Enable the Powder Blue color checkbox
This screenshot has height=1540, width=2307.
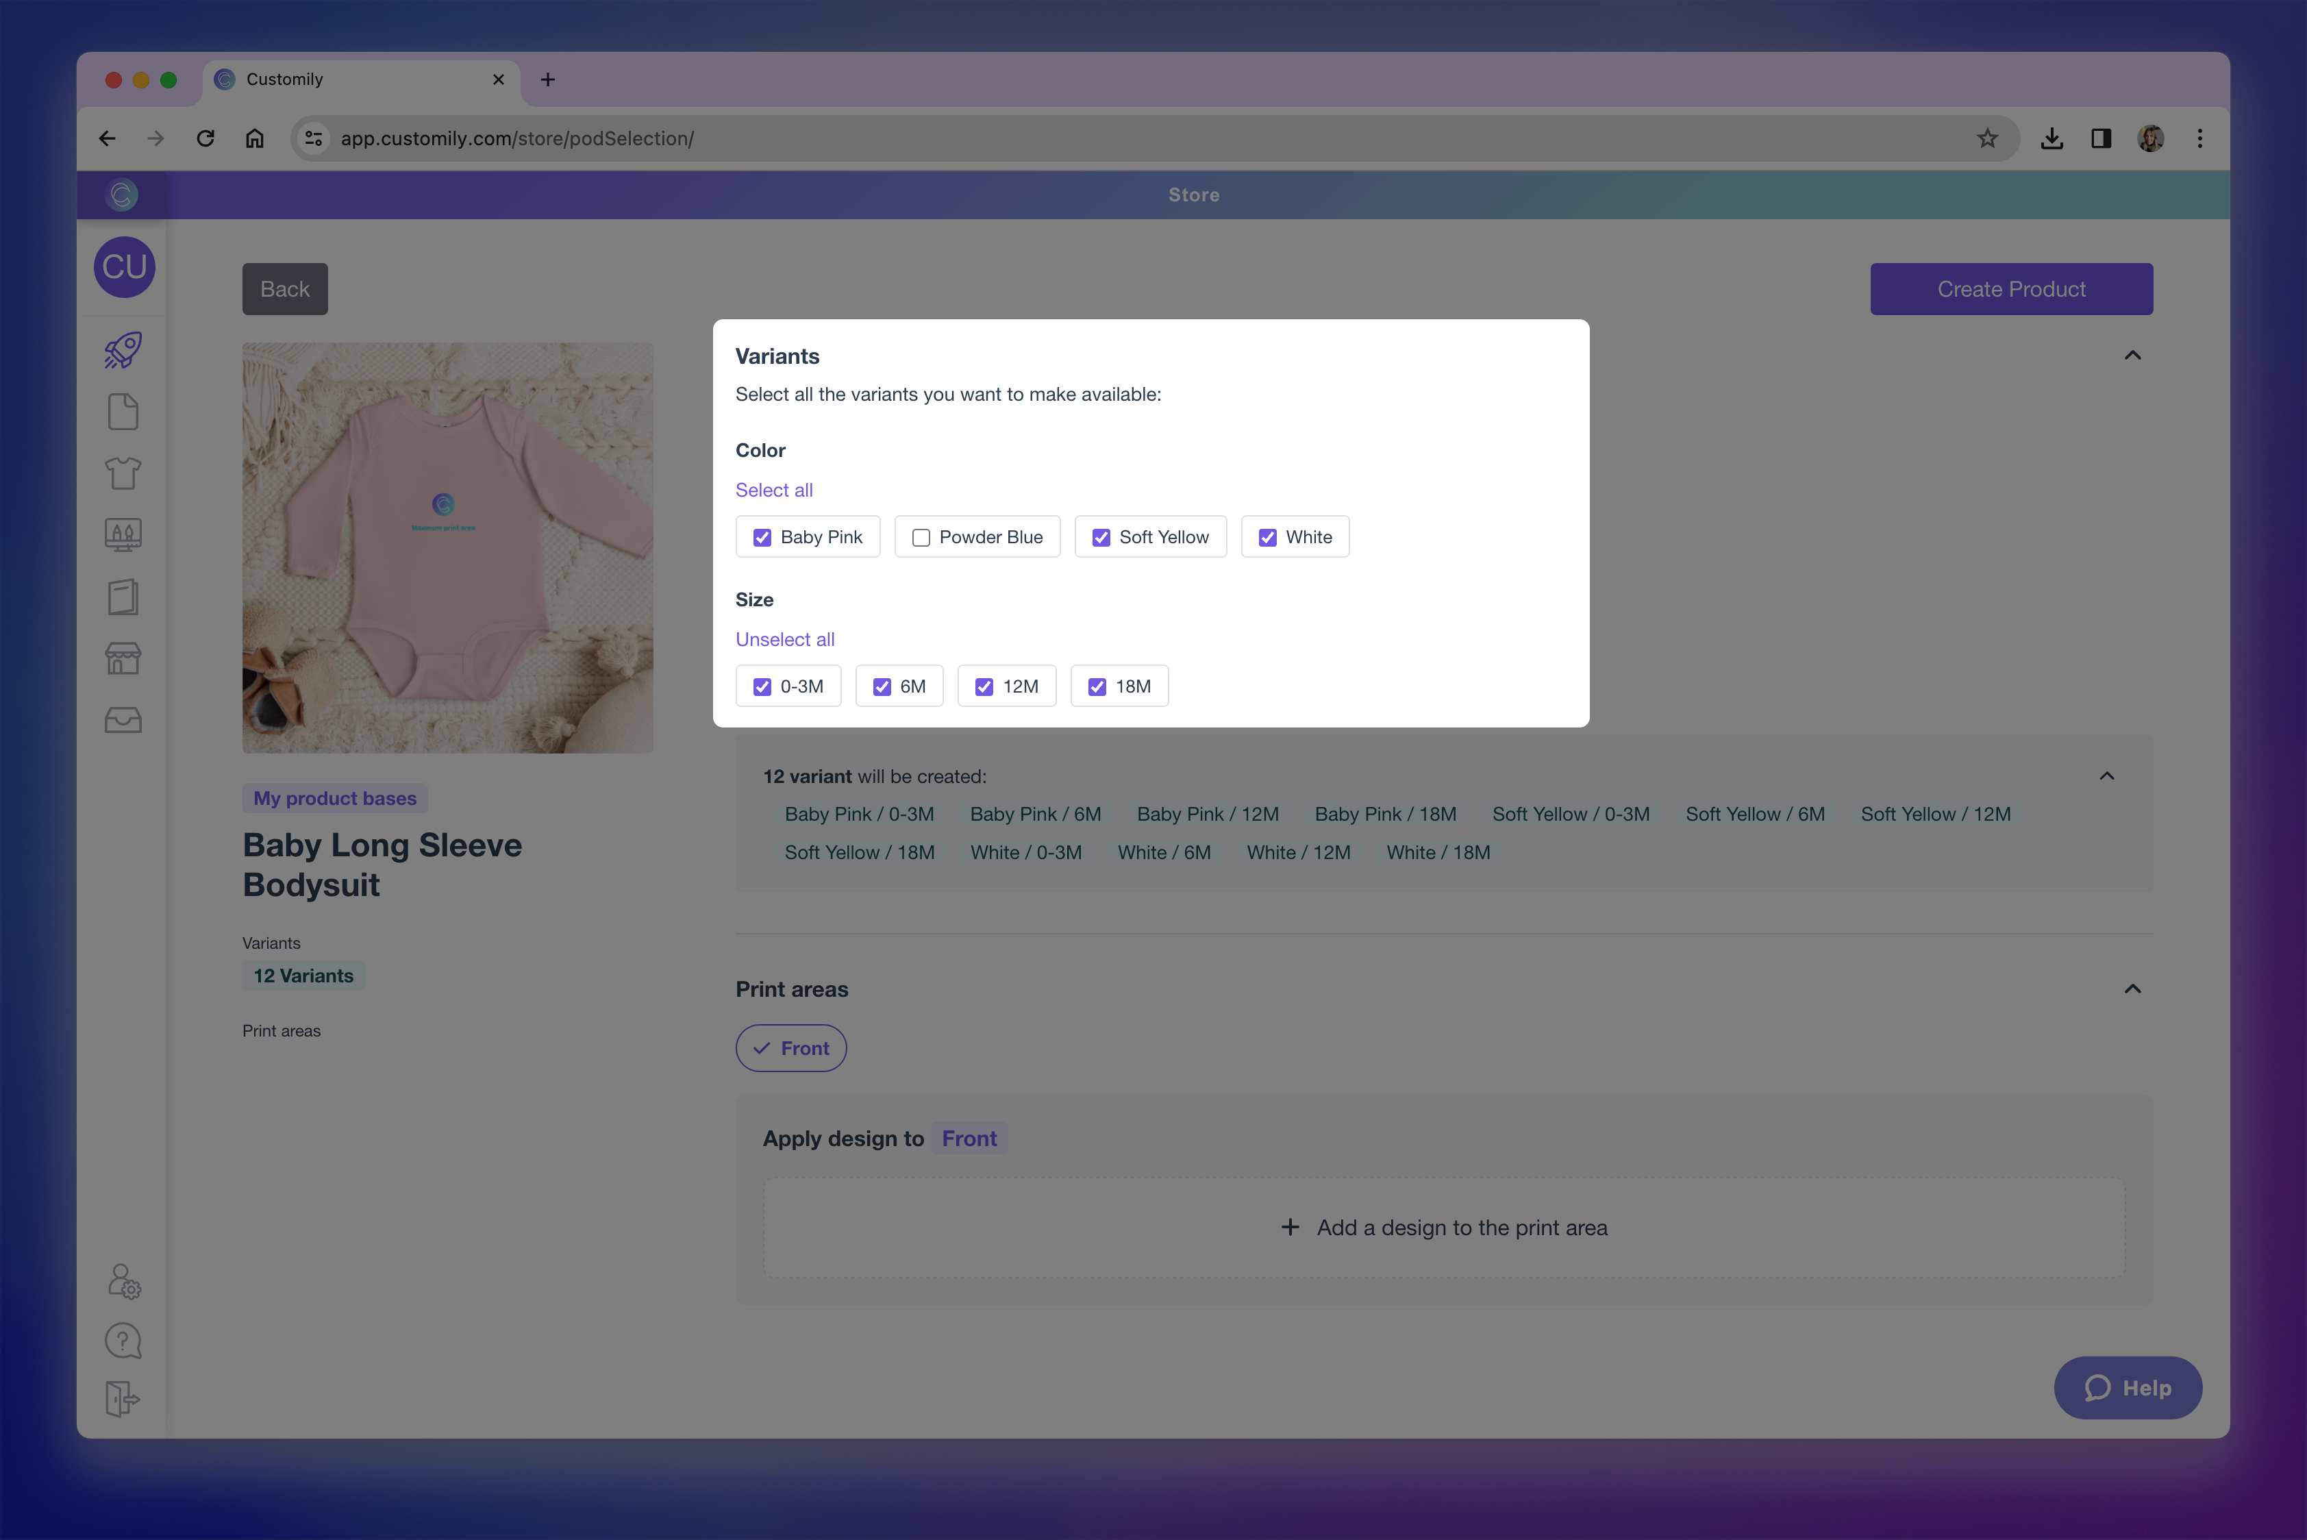click(921, 537)
